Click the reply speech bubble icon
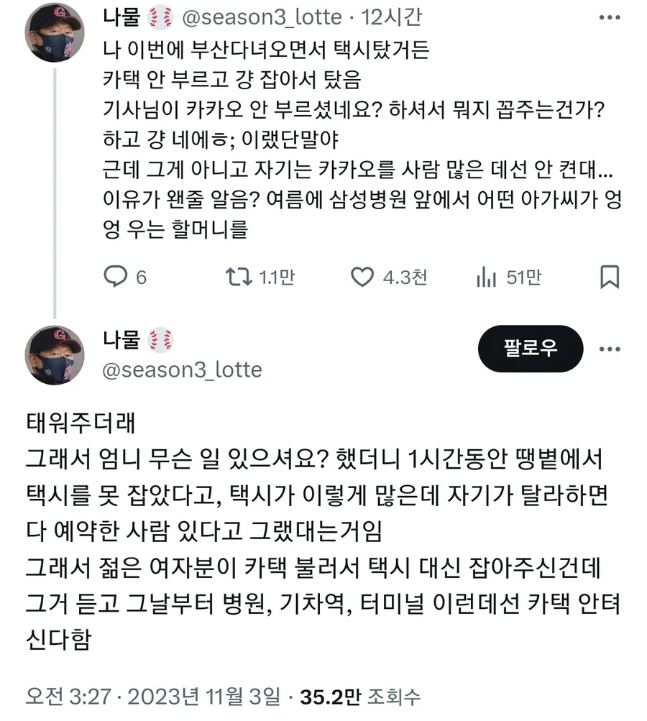 (116, 277)
